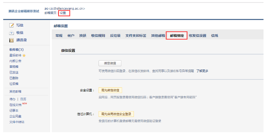The height and width of the screenshot is (134, 266).
Task: Open the 内部公告 folder
Action: click(15, 61)
